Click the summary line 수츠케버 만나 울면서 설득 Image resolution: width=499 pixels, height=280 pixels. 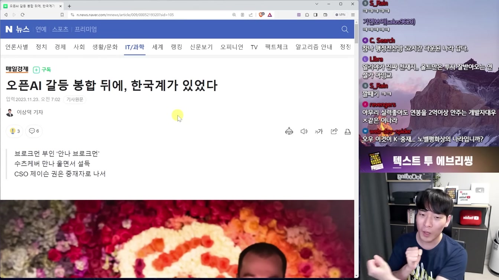click(x=52, y=163)
